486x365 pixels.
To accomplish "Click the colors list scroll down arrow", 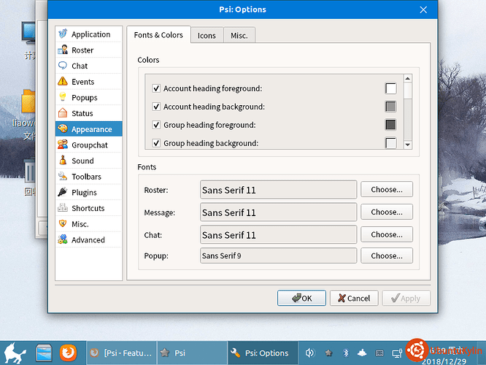I will [x=408, y=145].
